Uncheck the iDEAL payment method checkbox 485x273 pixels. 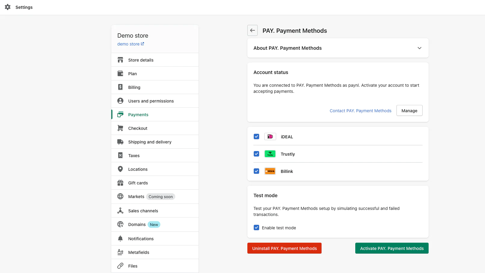point(256,136)
